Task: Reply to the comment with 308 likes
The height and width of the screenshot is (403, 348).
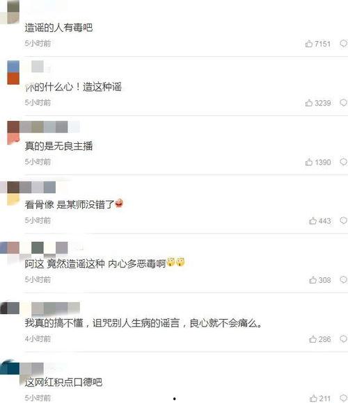Action: click(x=343, y=279)
